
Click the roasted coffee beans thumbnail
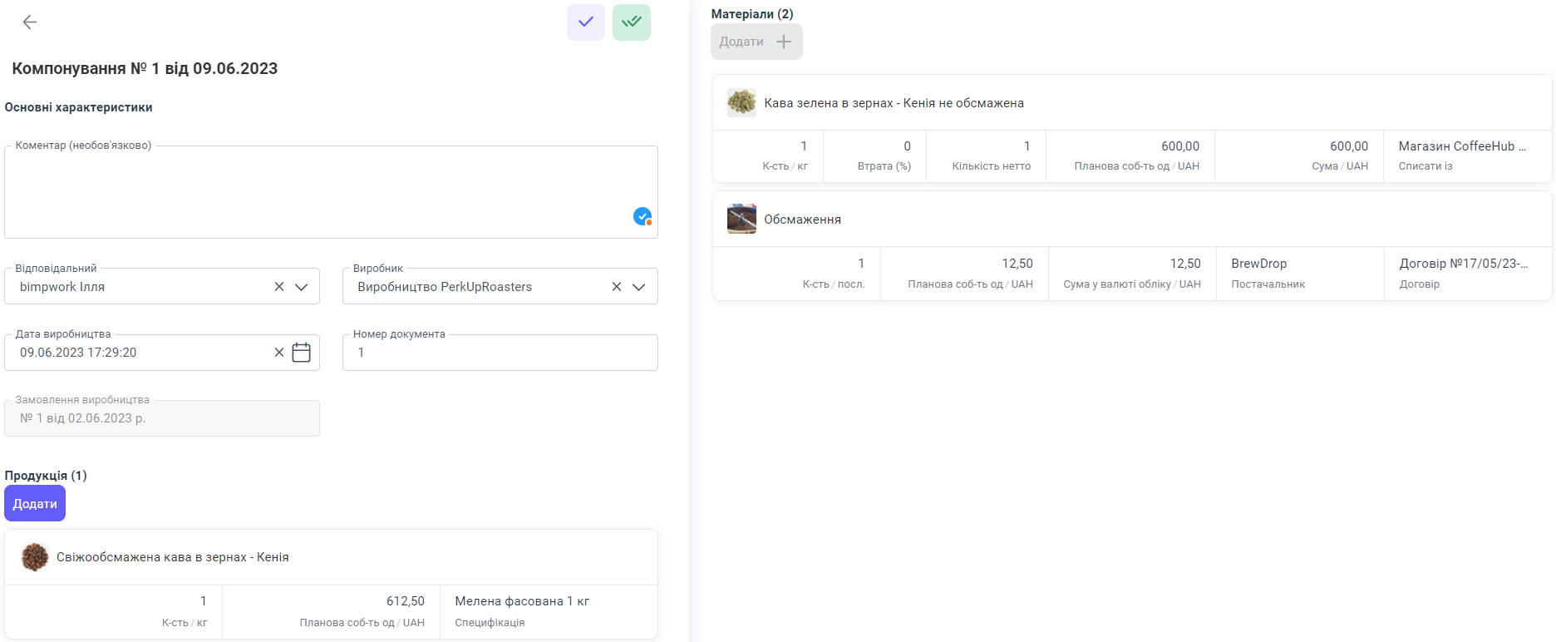(x=35, y=557)
